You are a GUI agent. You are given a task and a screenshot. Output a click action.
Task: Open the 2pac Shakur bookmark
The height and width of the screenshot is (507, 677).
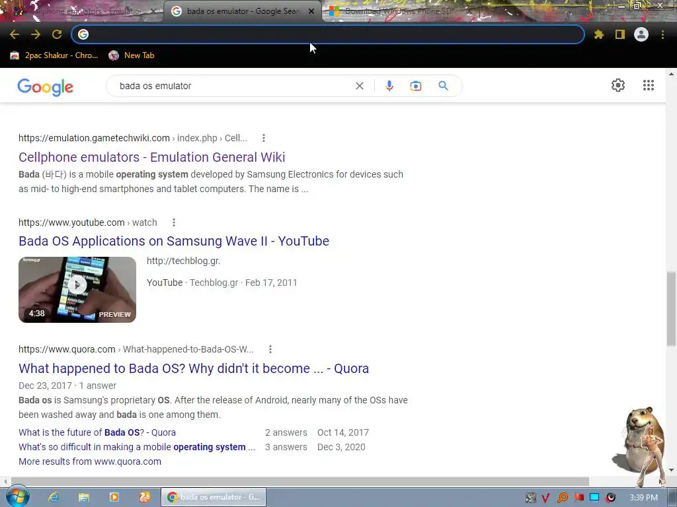(x=54, y=55)
